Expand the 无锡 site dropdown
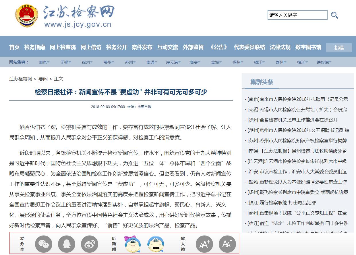This screenshot has width=356, height=255. (x=66, y=62)
